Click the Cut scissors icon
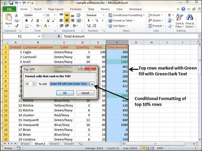 (16, 15)
